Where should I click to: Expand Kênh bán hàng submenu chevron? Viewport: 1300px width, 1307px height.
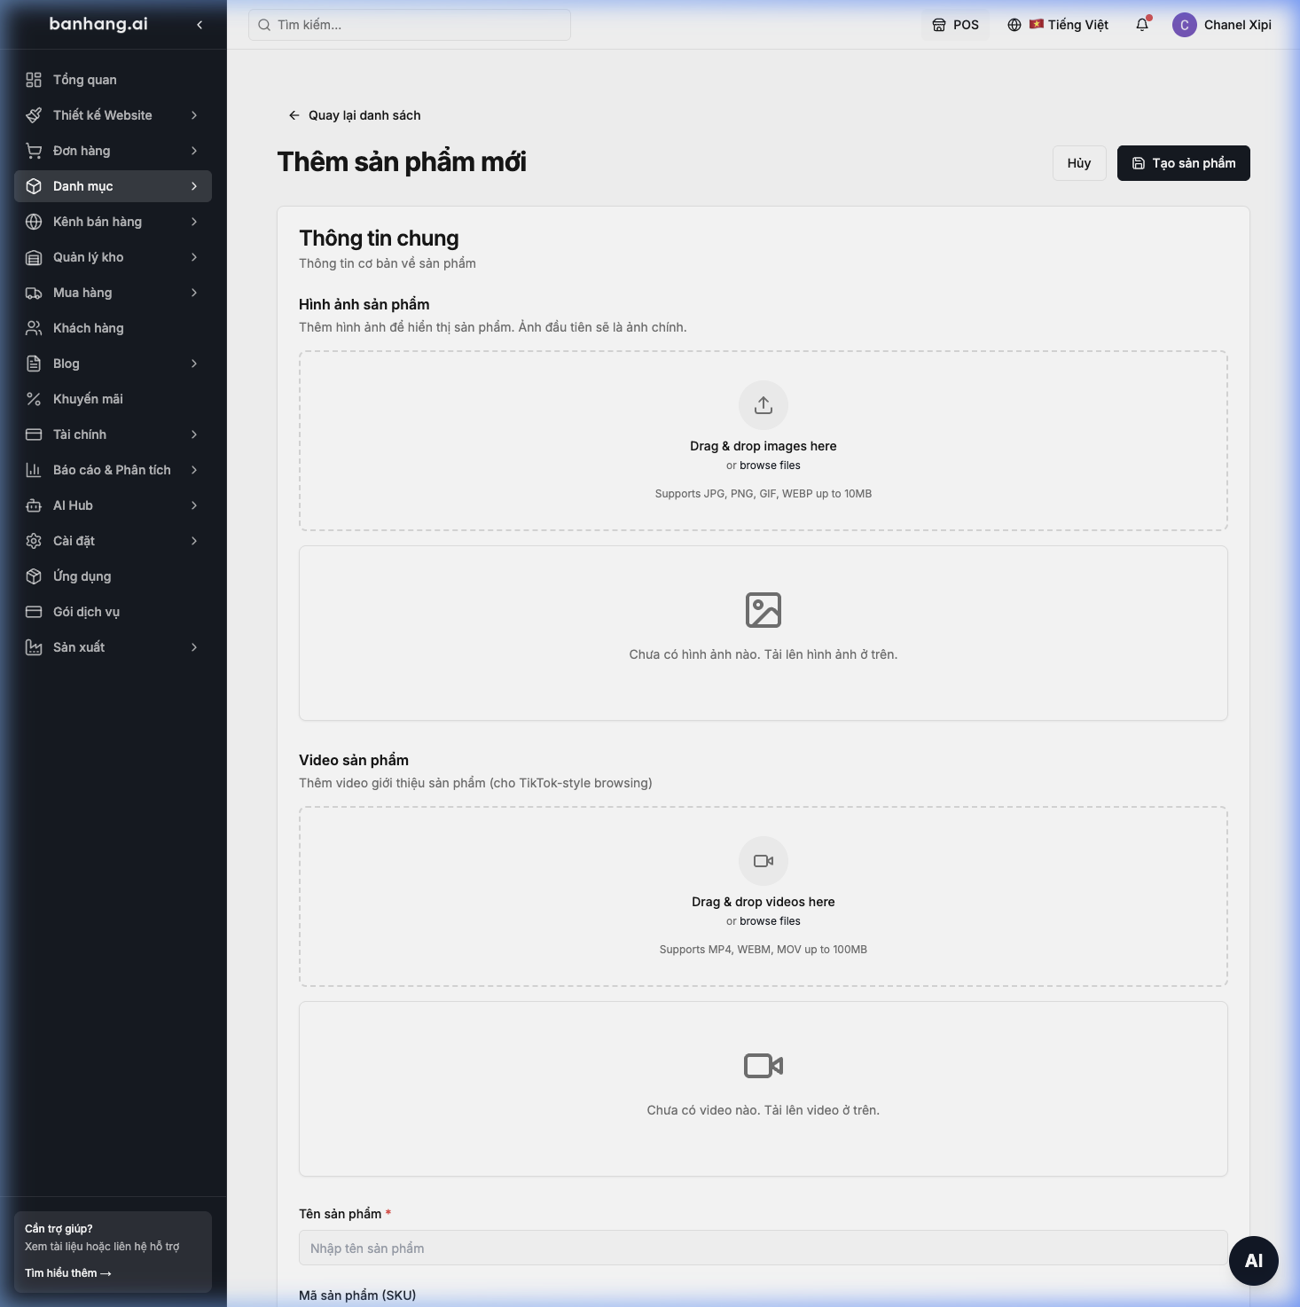[194, 222]
